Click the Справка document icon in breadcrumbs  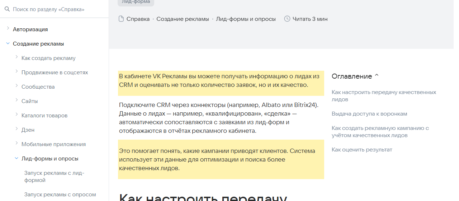[121, 19]
